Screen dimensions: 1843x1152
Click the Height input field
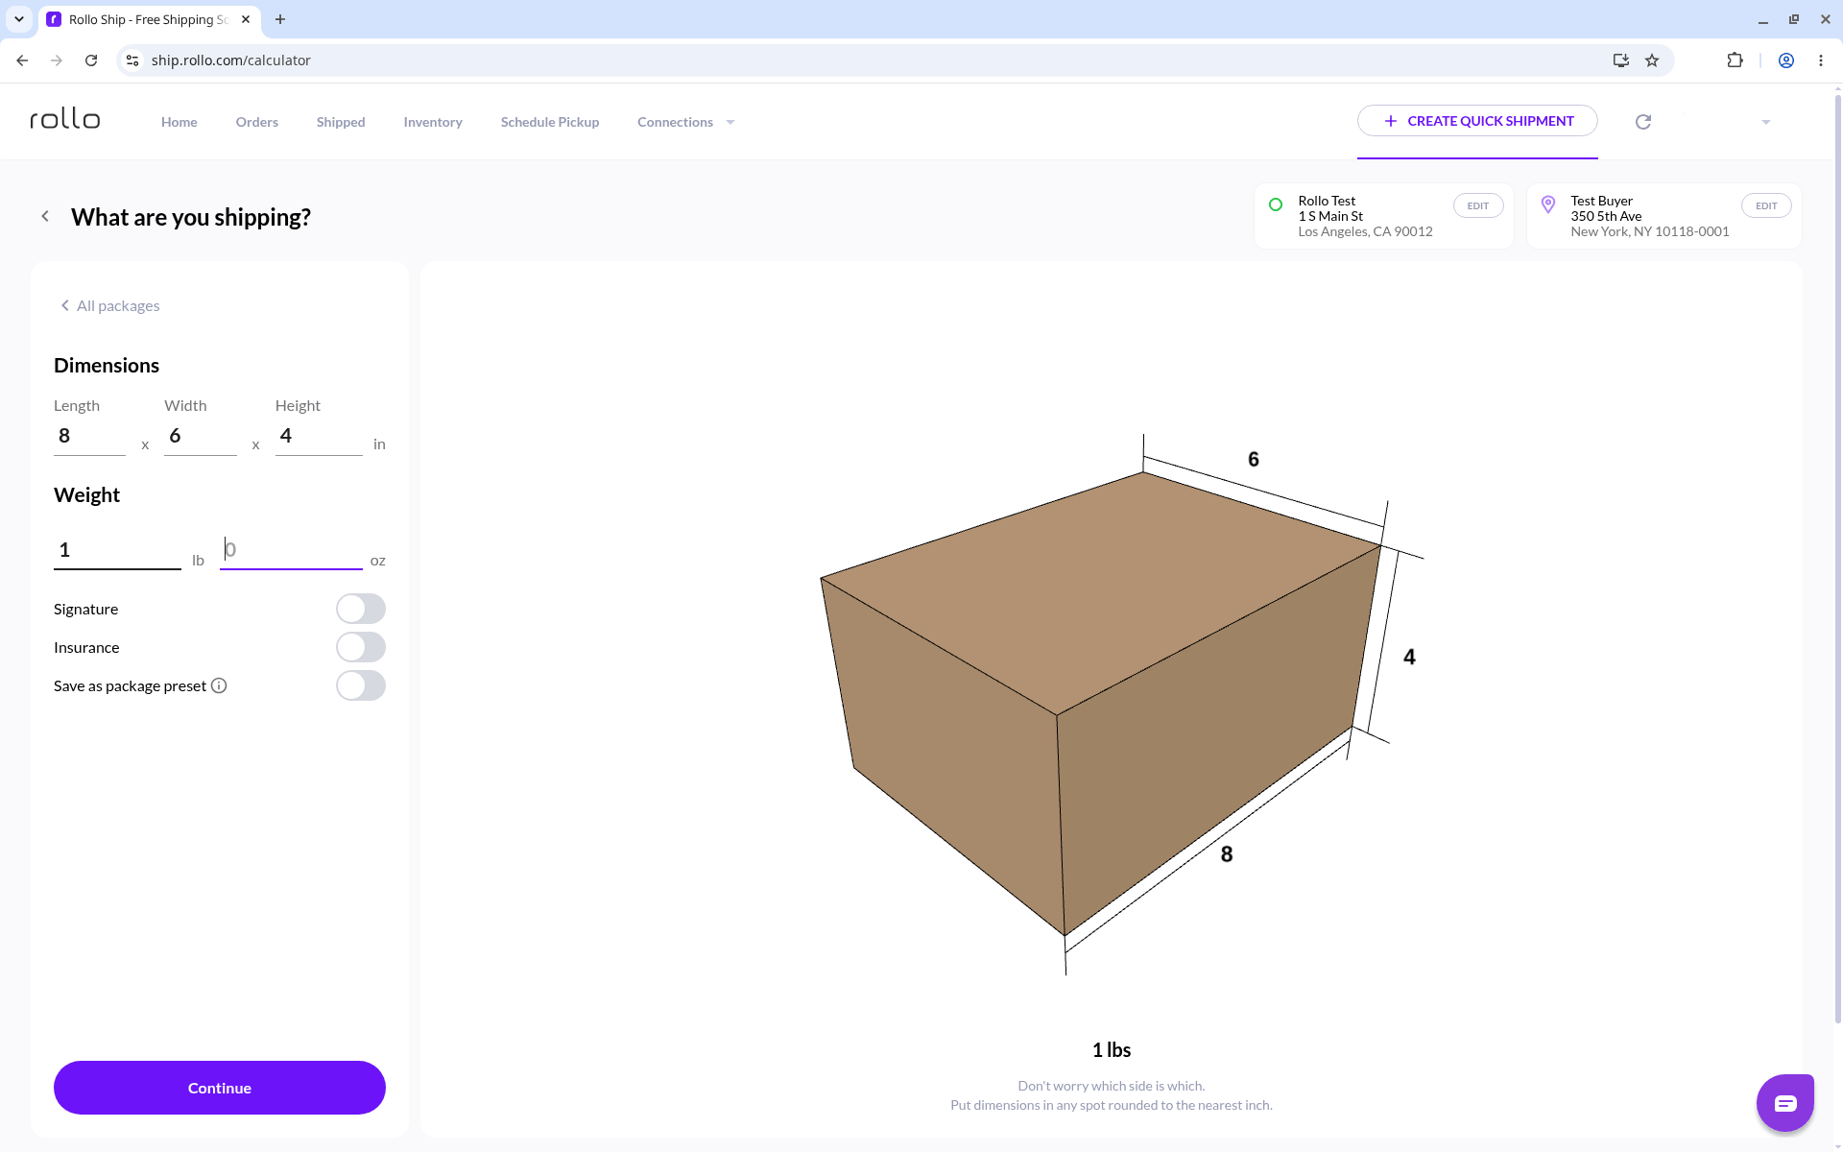tap(319, 436)
